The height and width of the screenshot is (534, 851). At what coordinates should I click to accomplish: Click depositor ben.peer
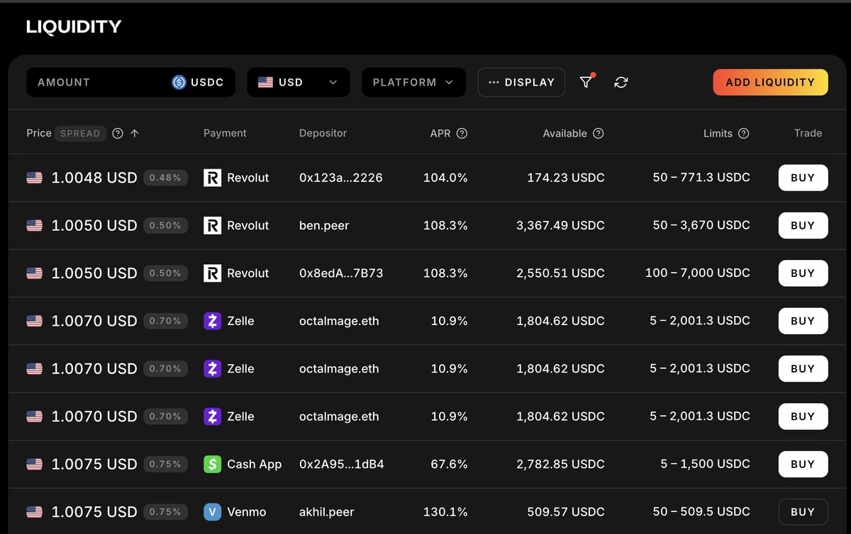point(324,225)
